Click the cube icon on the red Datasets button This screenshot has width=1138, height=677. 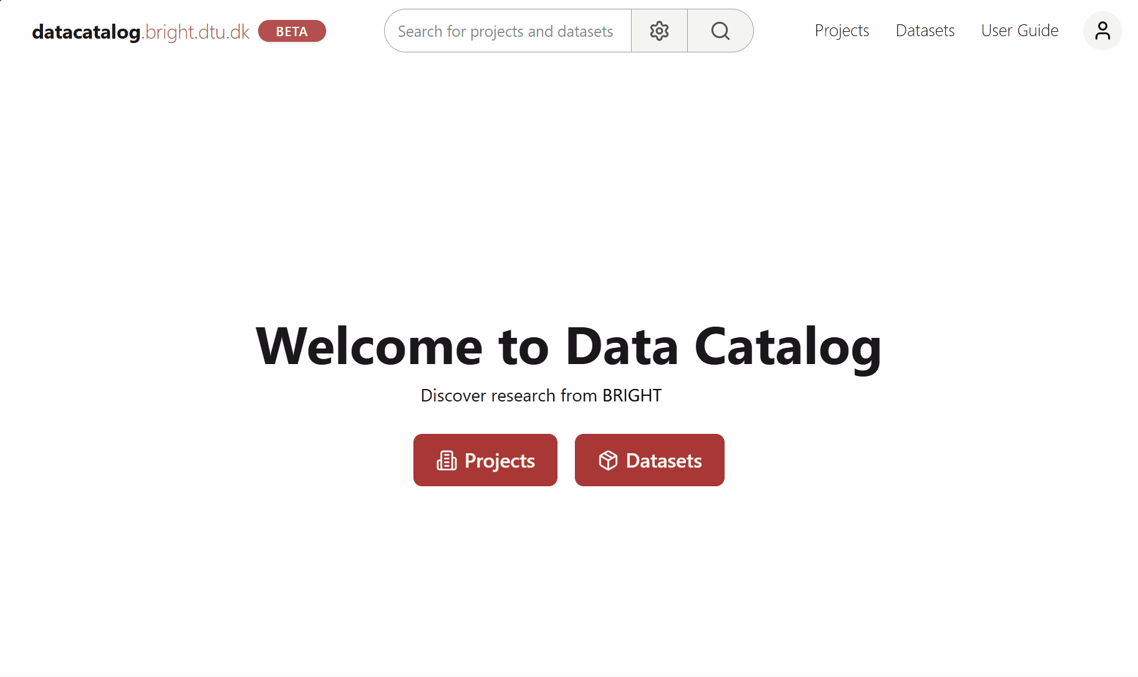(608, 461)
